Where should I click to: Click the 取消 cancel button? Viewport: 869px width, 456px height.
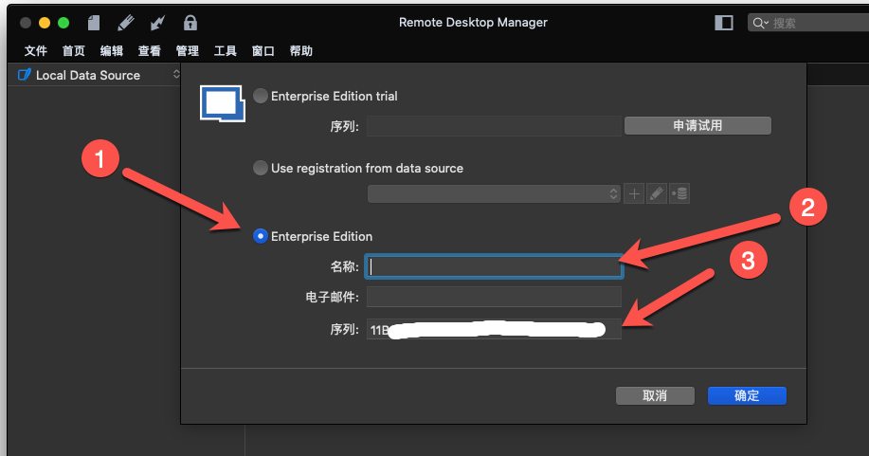655,395
